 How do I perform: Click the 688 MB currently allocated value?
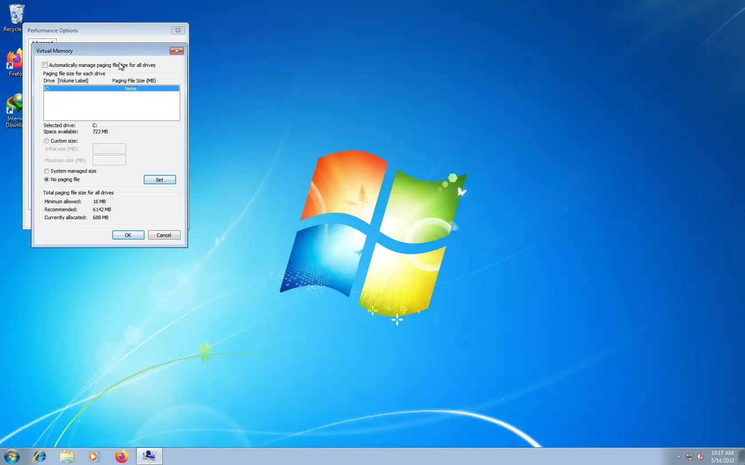101,217
